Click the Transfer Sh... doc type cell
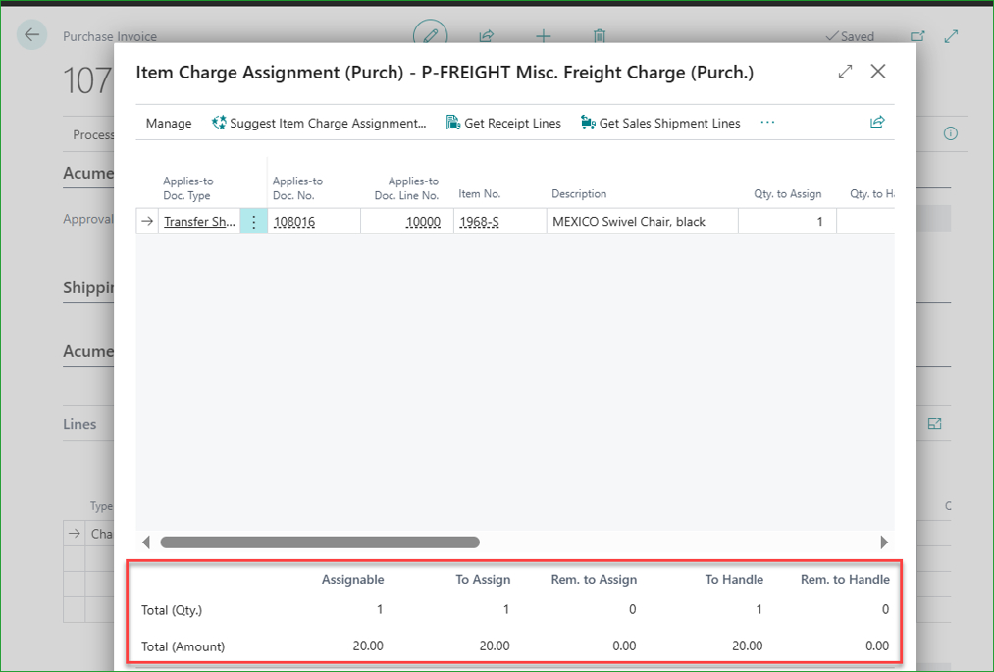This screenshot has width=994, height=672. pyautogui.click(x=199, y=222)
